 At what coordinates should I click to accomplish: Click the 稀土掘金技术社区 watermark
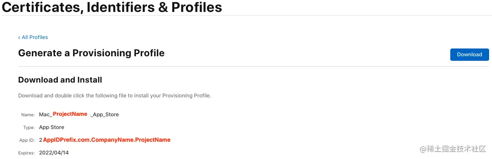tap(453, 149)
